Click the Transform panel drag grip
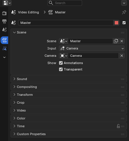 pos(123,95)
